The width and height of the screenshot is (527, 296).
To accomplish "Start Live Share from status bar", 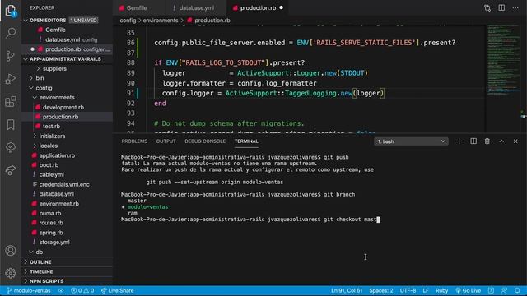I will pyautogui.click(x=117, y=290).
